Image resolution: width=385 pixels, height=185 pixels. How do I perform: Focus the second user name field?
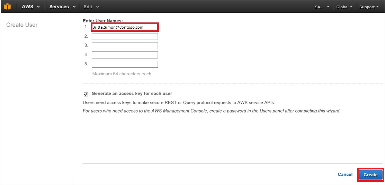(125, 37)
